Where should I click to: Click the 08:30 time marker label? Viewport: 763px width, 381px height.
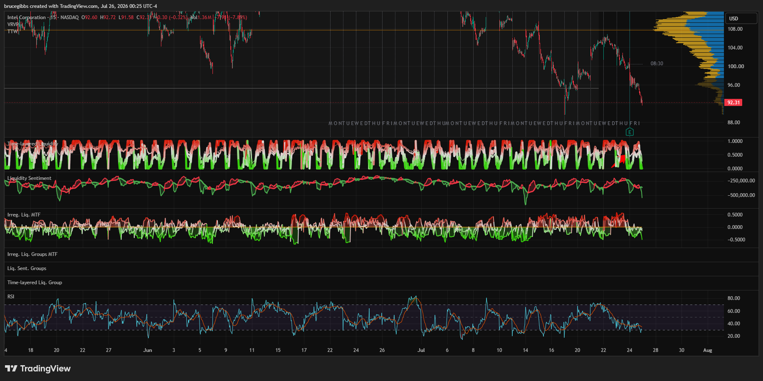tap(657, 64)
